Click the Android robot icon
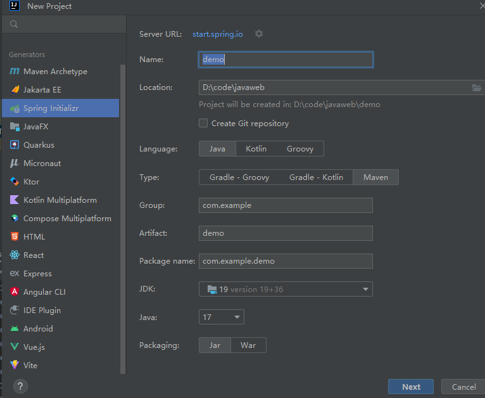 click(15, 329)
